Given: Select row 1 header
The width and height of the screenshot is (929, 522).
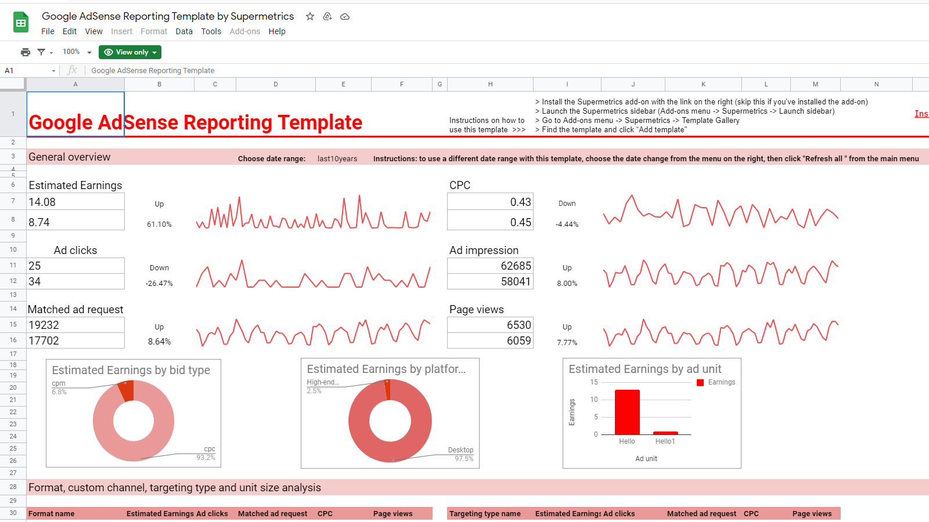Looking at the screenshot, I should point(13,114).
